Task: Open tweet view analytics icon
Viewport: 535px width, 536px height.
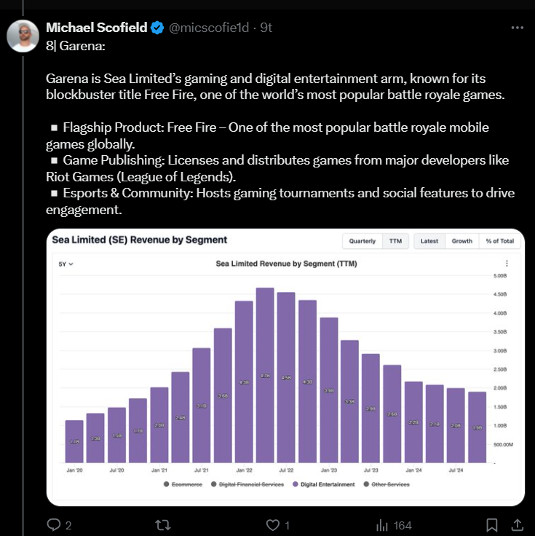Action: point(381,524)
